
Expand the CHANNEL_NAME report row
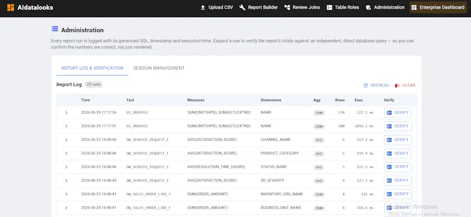(x=67, y=140)
